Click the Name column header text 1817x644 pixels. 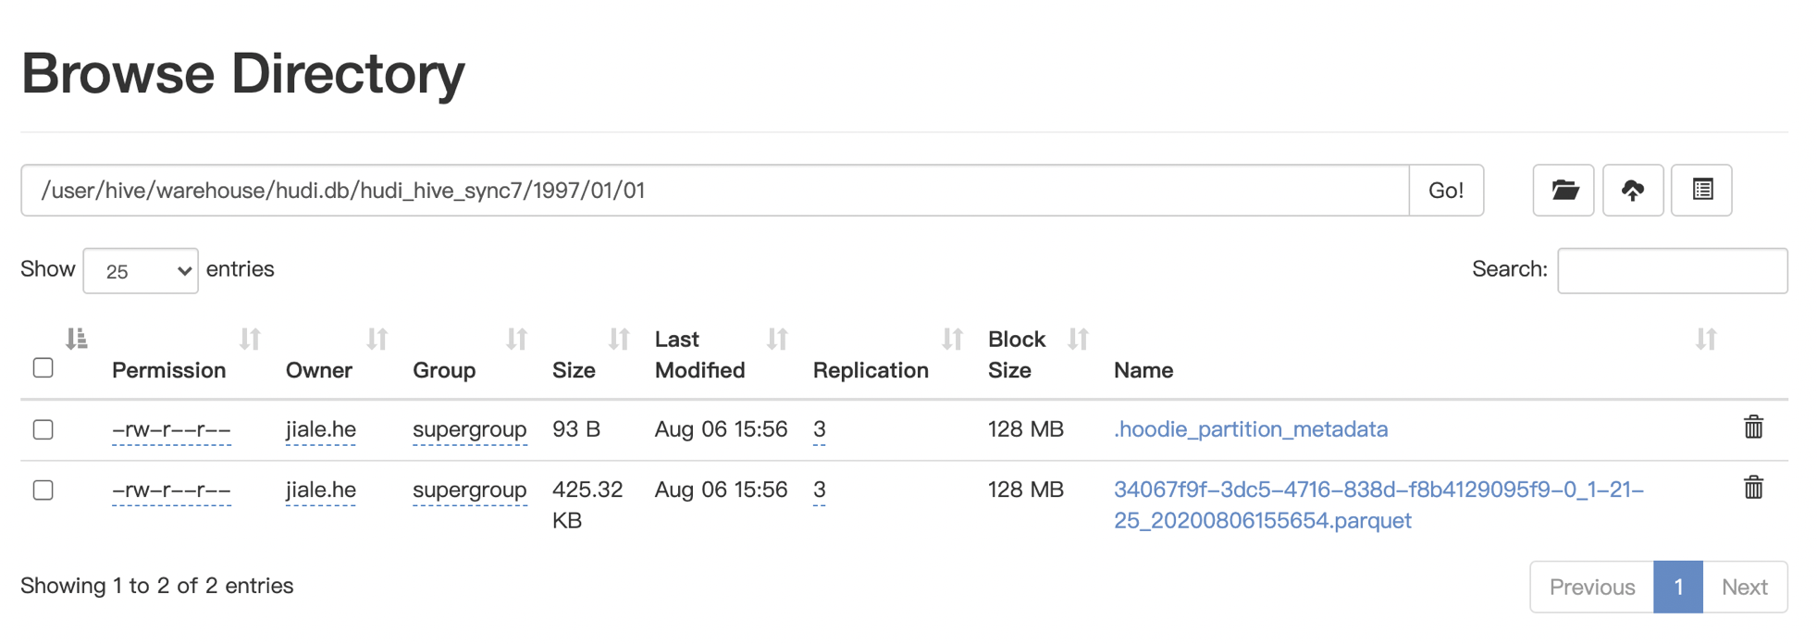[x=1143, y=370]
